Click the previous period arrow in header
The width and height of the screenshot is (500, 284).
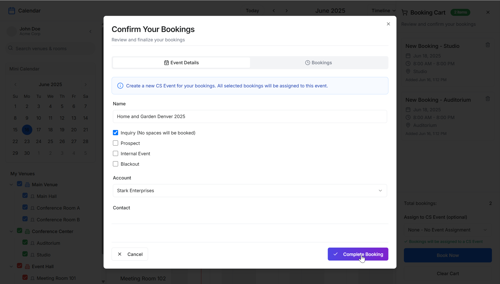[274, 11]
